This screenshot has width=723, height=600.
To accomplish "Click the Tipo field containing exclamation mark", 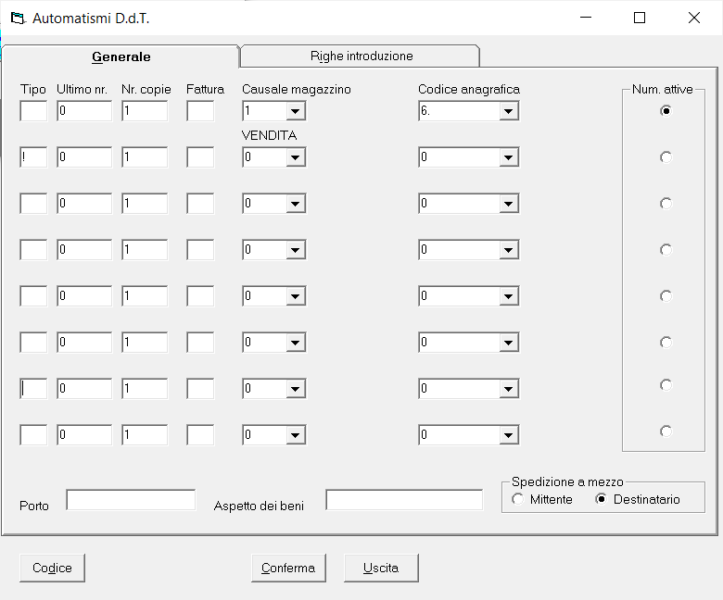I will coord(33,157).
